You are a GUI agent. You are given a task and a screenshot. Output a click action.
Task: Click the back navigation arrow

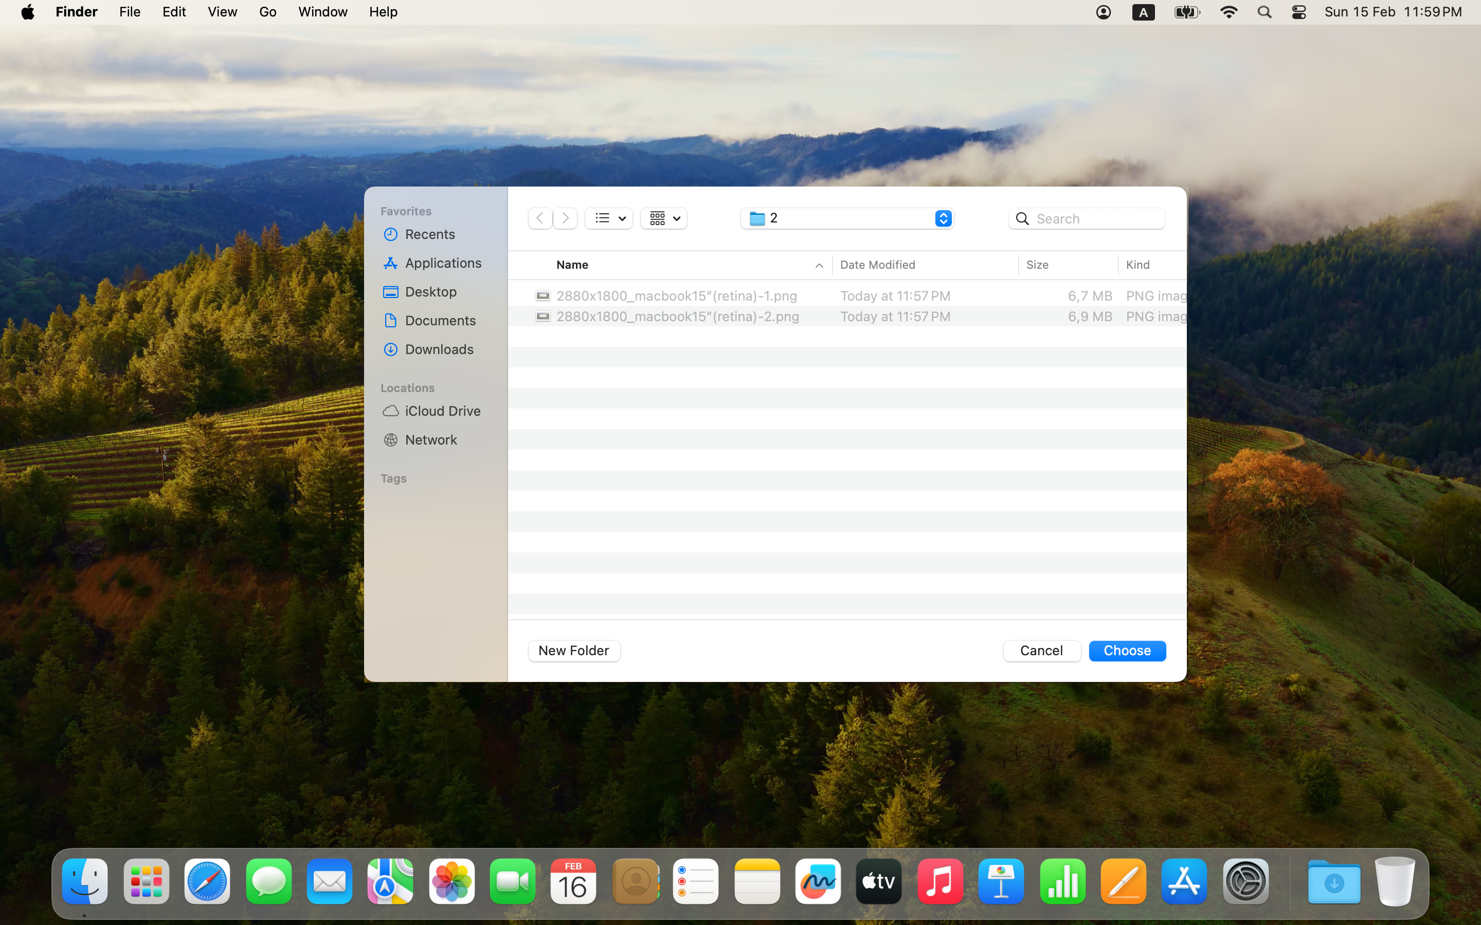(x=540, y=218)
